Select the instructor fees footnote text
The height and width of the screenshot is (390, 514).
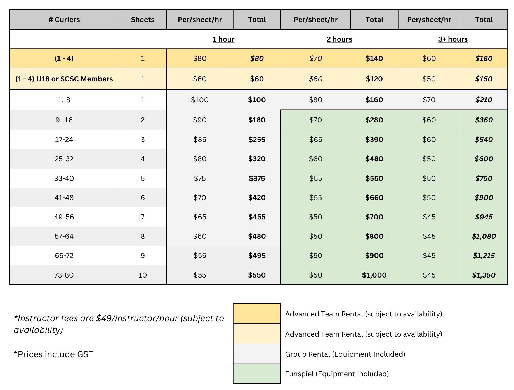[x=119, y=324]
